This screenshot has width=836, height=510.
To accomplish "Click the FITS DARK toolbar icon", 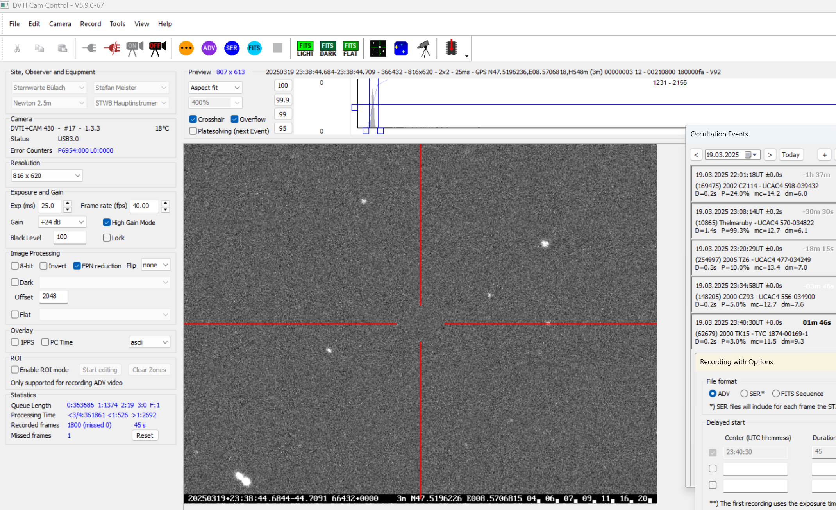I will [328, 49].
